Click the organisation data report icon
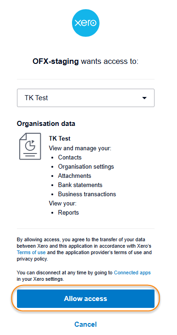The width and height of the screenshot is (177, 335). (x=30, y=146)
